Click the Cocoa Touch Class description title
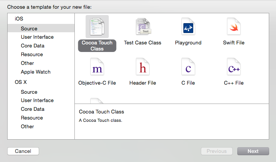 coord(101,112)
